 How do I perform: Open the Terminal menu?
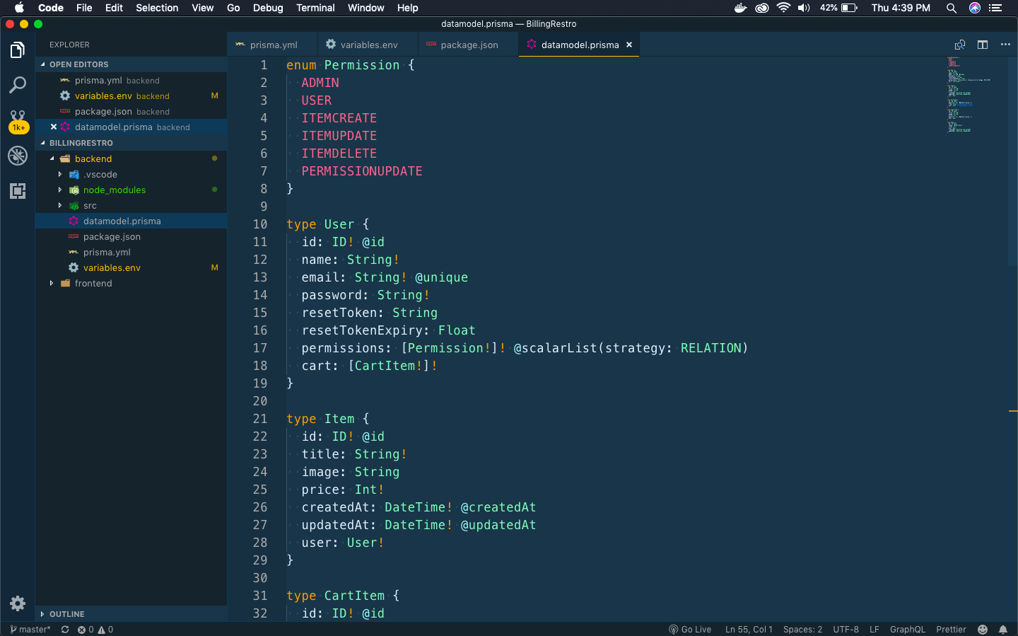click(315, 8)
